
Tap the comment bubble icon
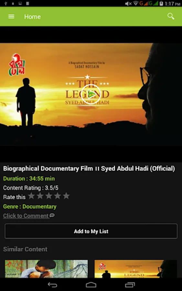52,215
